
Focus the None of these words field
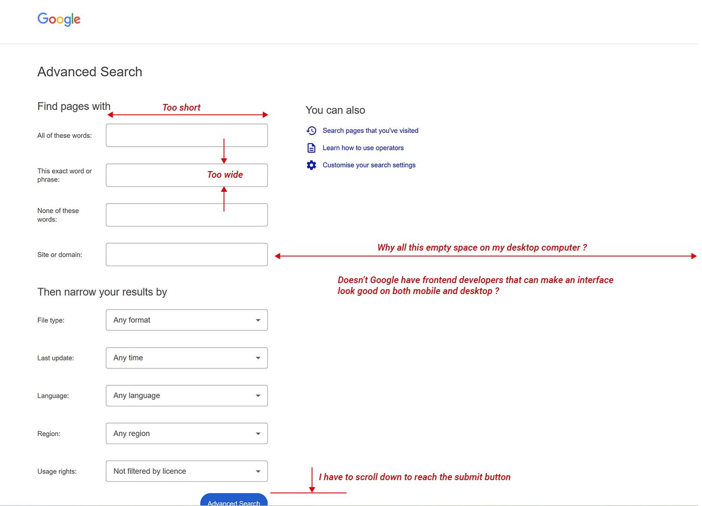click(187, 215)
